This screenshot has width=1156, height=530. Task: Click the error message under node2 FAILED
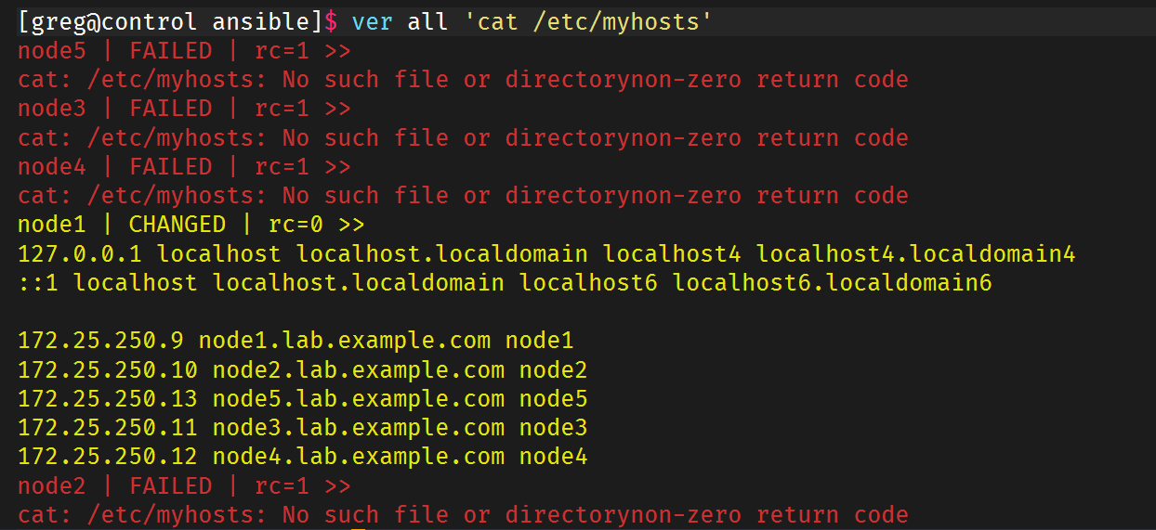tap(463, 514)
